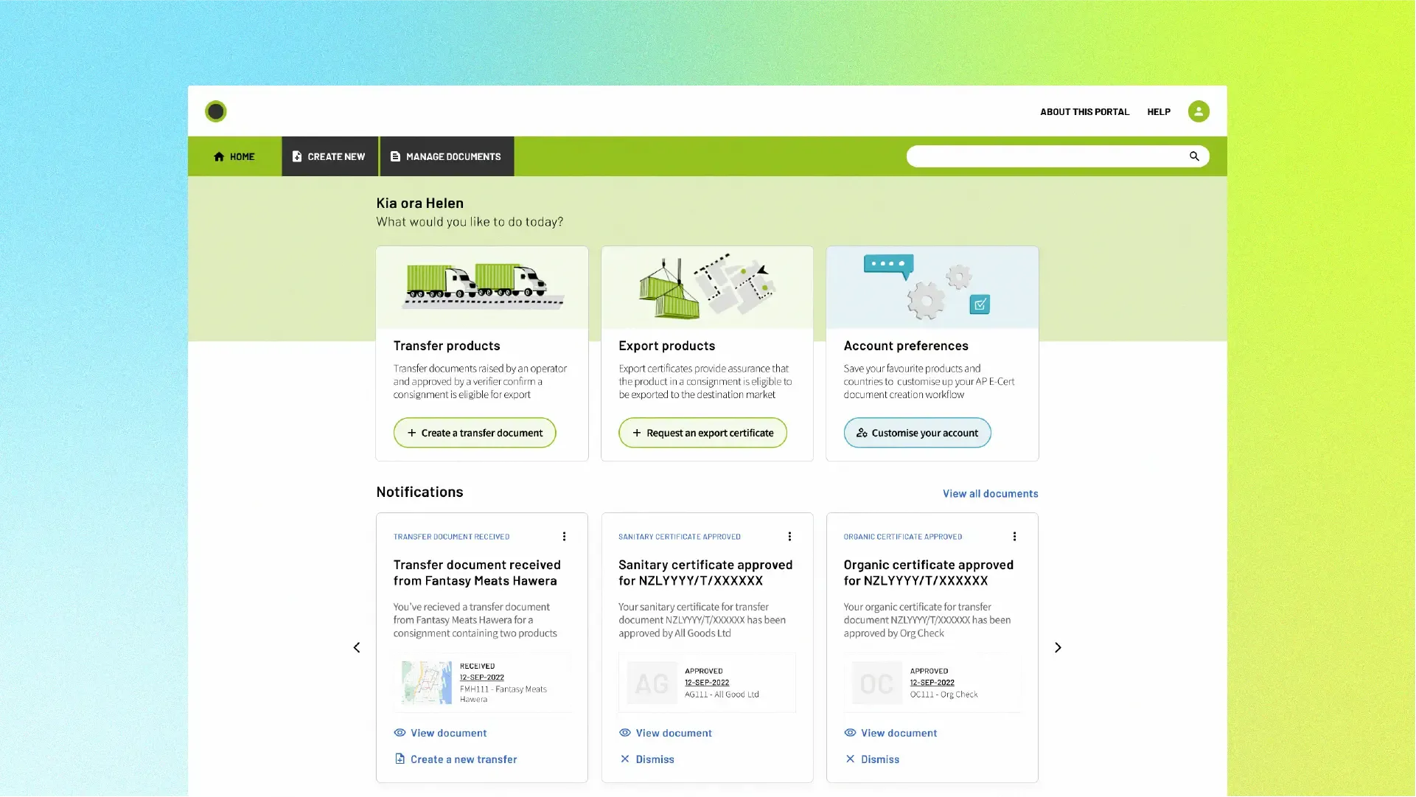Click the 'Kia ora Helen' greeting
The width and height of the screenshot is (1416, 797).
pos(419,203)
